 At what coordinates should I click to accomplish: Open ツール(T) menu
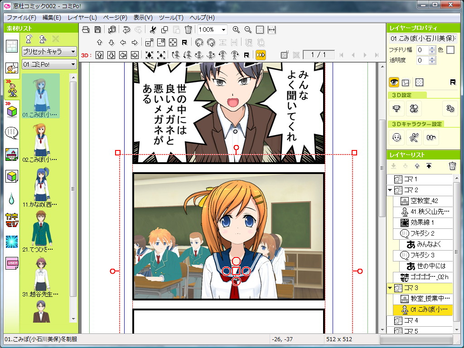171,18
